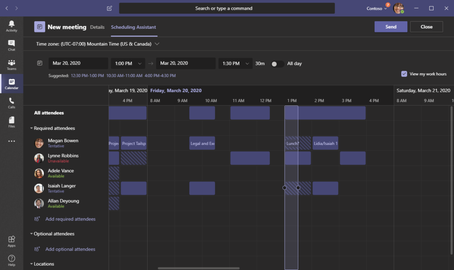454x270 pixels.
Task: Open the 1:30 PM end time dropdown
Action: click(x=235, y=63)
